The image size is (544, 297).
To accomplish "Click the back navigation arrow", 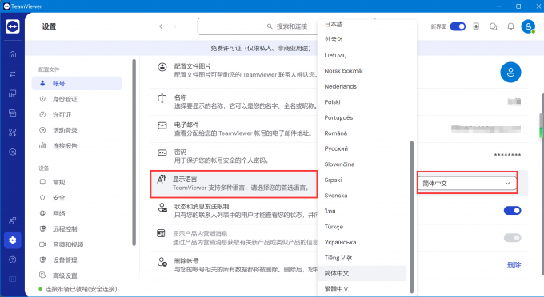I will [x=161, y=26].
